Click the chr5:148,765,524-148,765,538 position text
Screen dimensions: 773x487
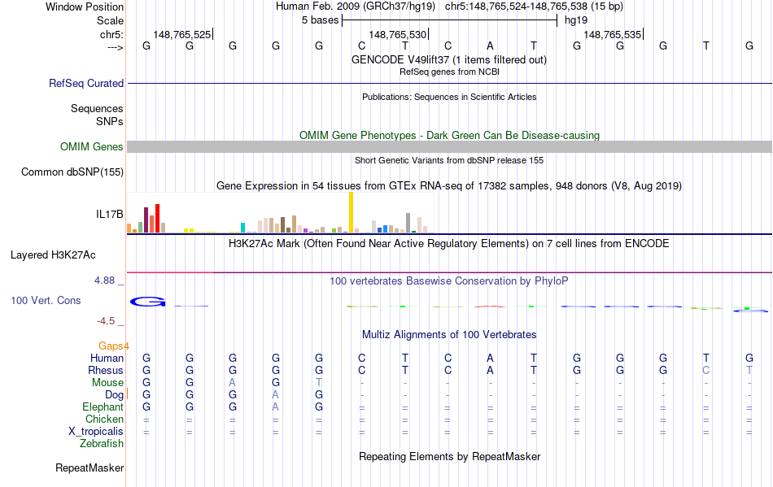[x=516, y=7]
